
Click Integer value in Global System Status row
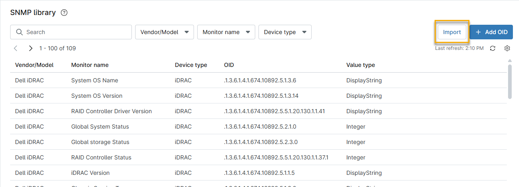click(x=356, y=127)
